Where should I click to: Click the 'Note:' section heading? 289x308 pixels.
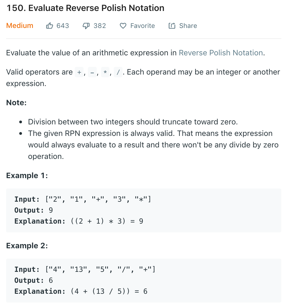click(x=16, y=102)
